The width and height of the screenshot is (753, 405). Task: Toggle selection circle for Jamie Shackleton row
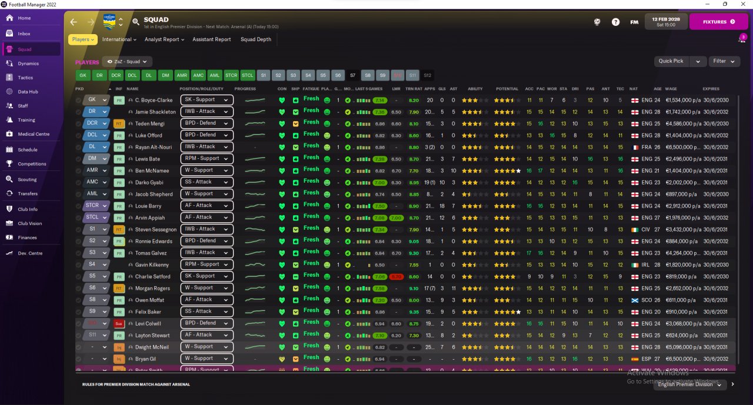point(79,112)
